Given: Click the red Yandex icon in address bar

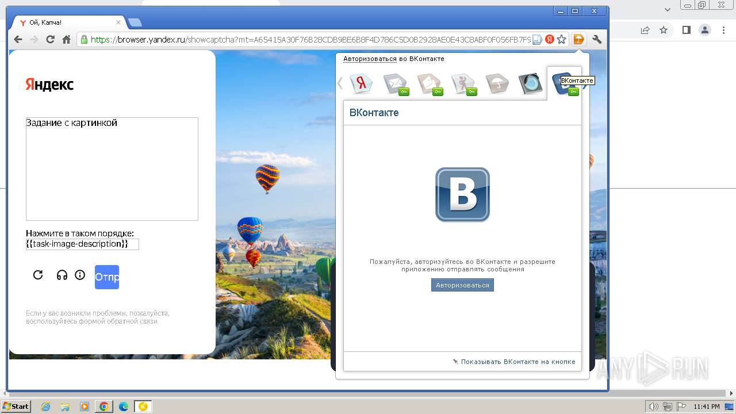Looking at the screenshot, I should click(x=550, y=40).
